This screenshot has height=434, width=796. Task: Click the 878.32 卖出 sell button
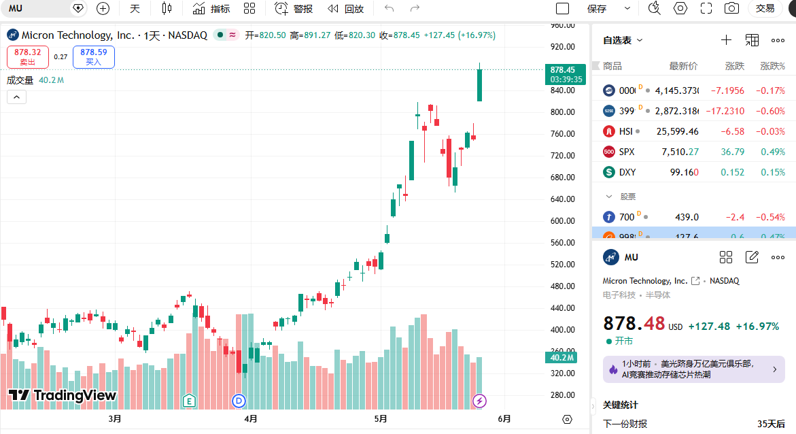pos(27,57)
